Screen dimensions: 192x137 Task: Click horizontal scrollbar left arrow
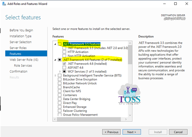click(55, 119)
